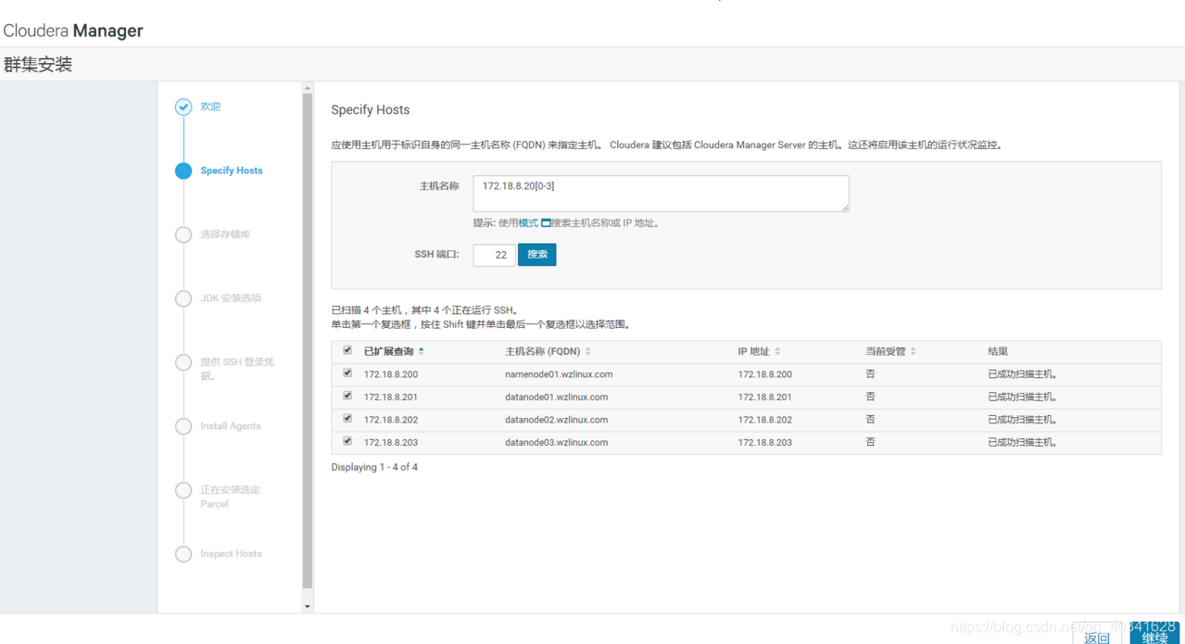Sort by 主机名称 (FQDN) column arrows
This screenshot has height=644, width=1185.
click(x=588, y=351)
